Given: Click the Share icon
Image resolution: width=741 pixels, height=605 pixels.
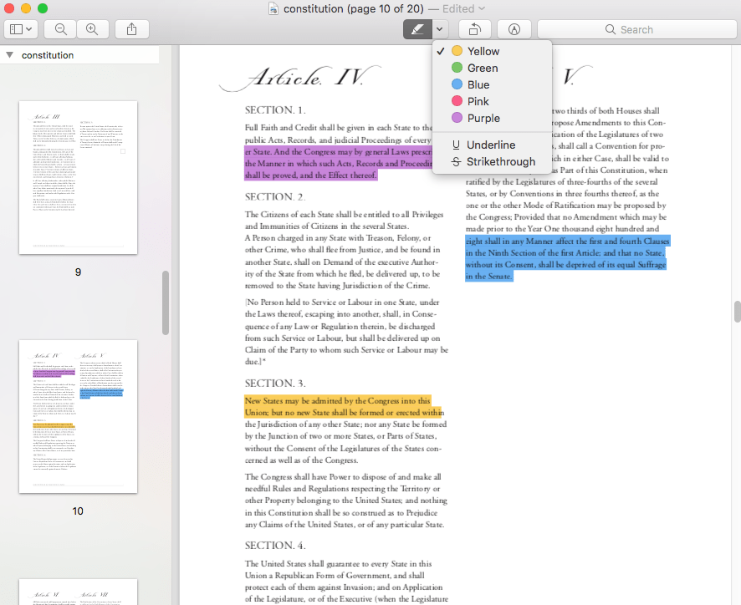Looking at the screenshot, I should pyautogui.click(x=130, y=28).
